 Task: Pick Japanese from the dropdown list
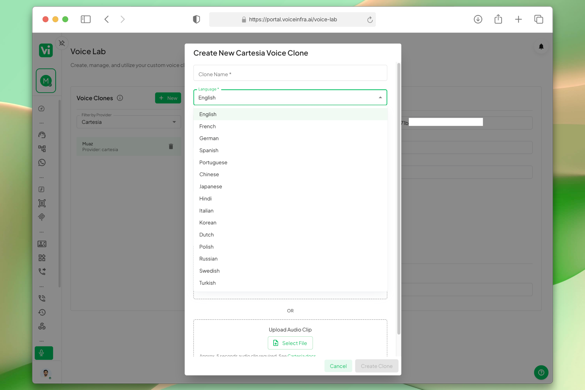pyautogui.click(x=290, y=186)
